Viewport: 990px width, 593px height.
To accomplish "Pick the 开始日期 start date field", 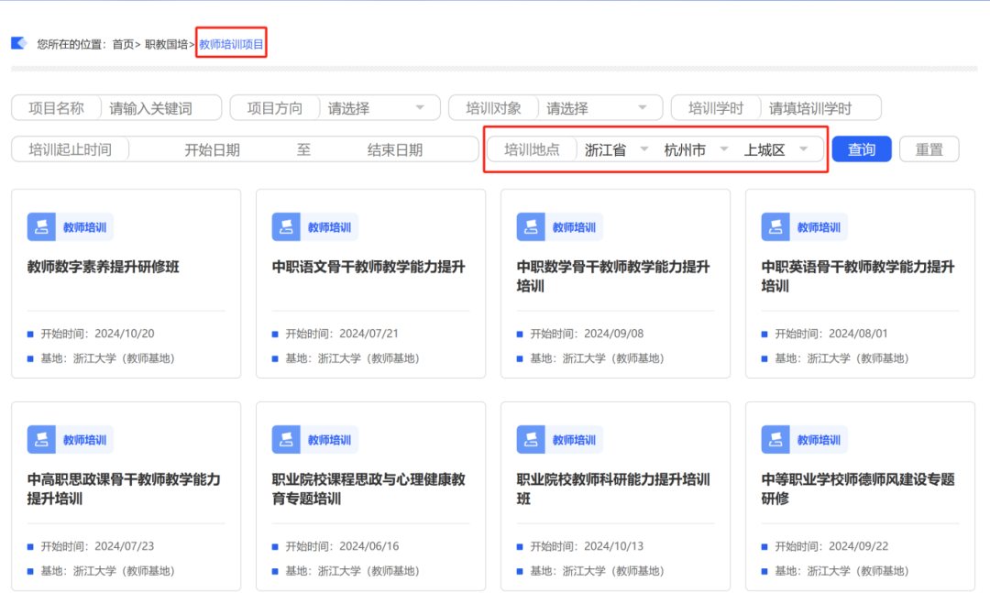I will point(212,149).
